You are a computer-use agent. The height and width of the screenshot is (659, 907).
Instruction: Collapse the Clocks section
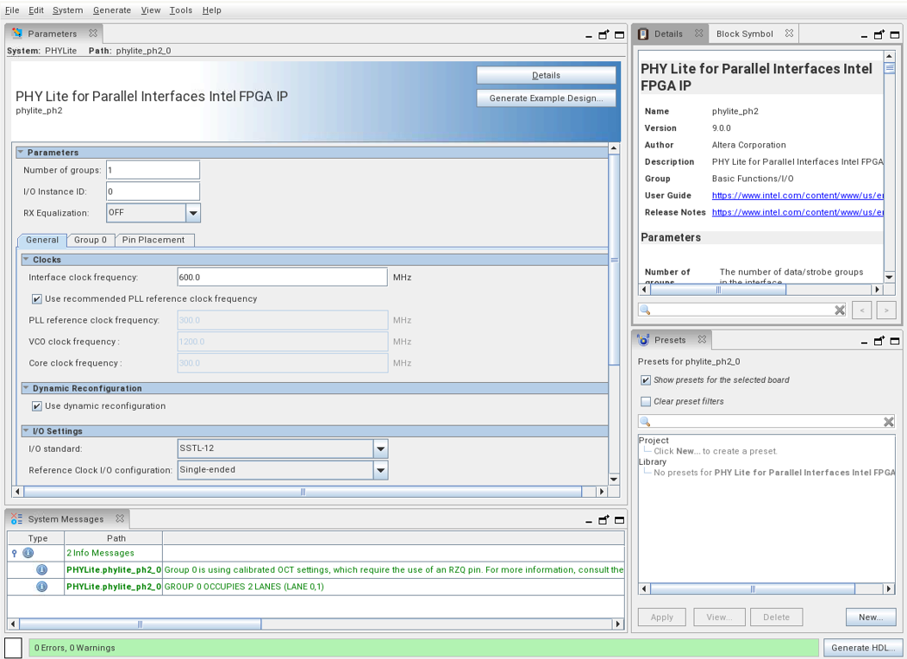(x=26, y=260)
